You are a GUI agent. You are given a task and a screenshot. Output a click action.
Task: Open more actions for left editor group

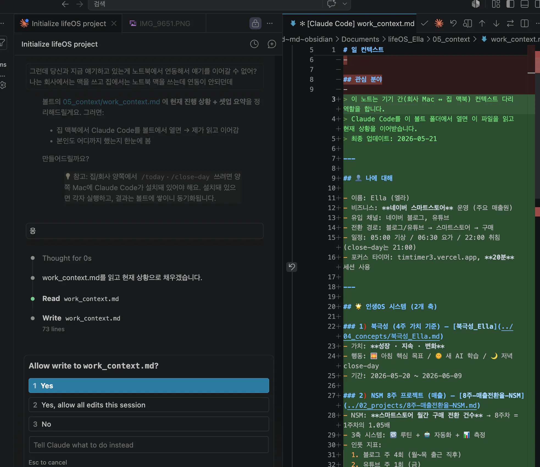(270, 23)
